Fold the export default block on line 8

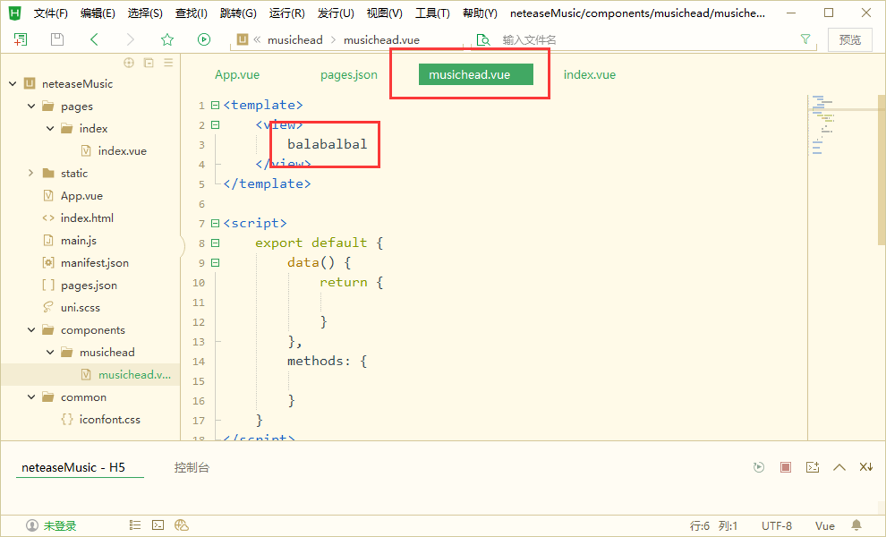[215, 243]
